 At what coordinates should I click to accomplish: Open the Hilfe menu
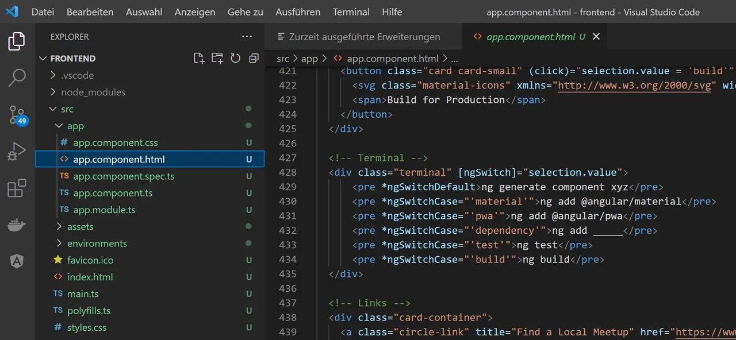pyautogui.click(x=392, y=11)
